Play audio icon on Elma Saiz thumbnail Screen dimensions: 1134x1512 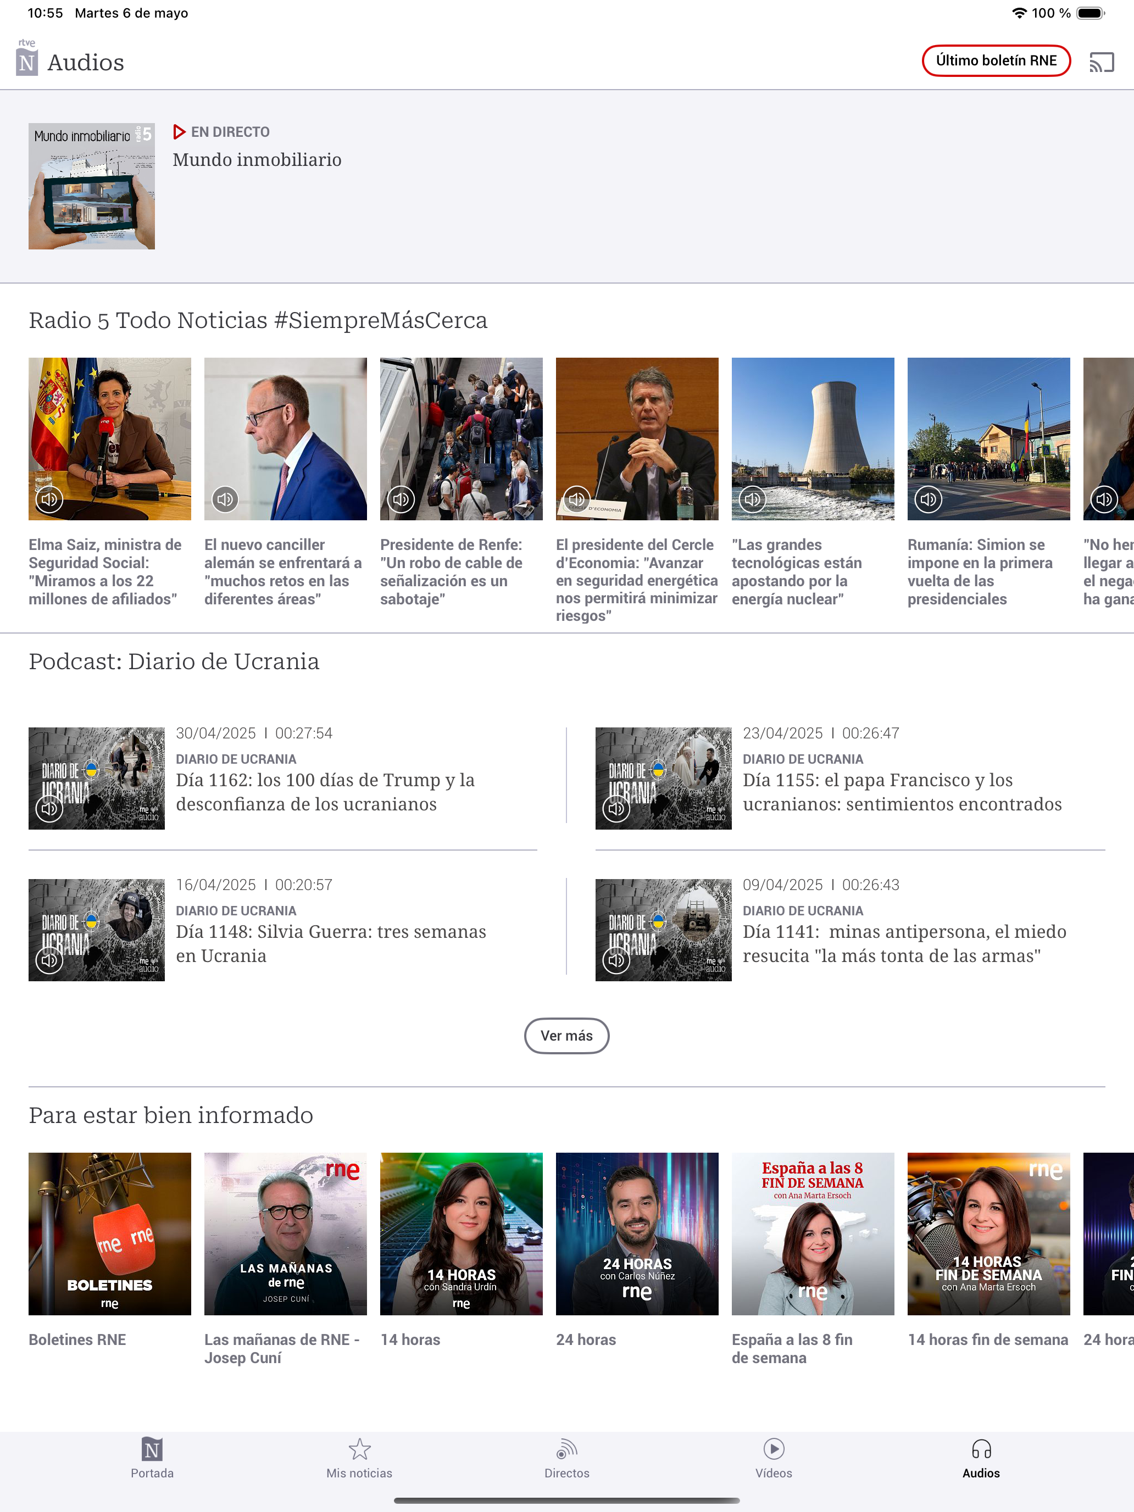pos(49,499)
